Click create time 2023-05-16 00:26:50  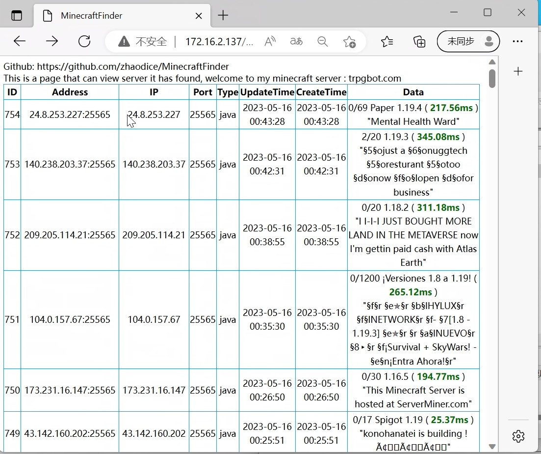tap(321, 391)
